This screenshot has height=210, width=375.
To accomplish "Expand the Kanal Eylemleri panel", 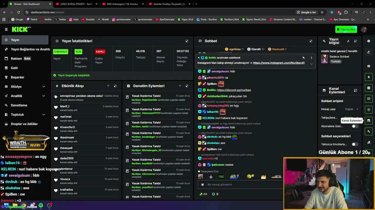I will [x=355, y=90].
